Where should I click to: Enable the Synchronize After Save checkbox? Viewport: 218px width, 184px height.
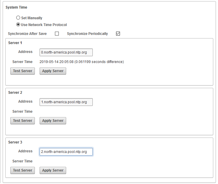(57, 33)
